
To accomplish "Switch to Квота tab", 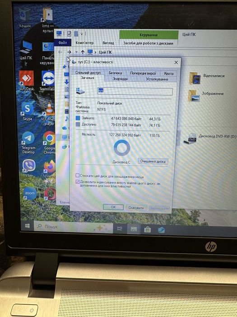I will click(x=169, y=73).
